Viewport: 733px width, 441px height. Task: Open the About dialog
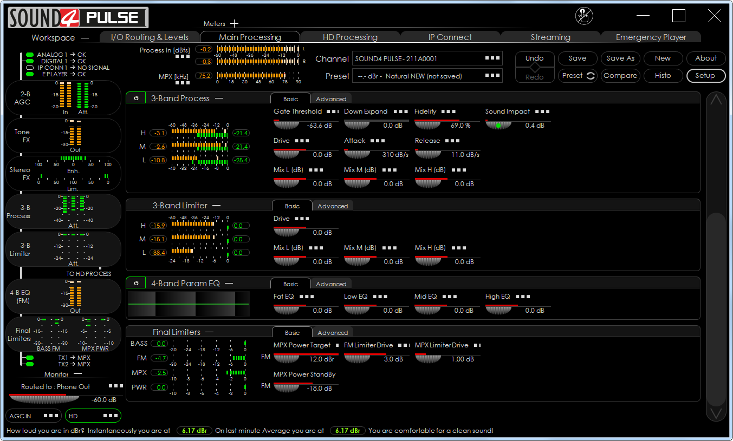706,58
